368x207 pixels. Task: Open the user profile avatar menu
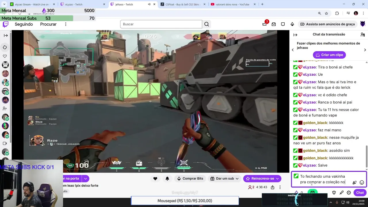363,24
